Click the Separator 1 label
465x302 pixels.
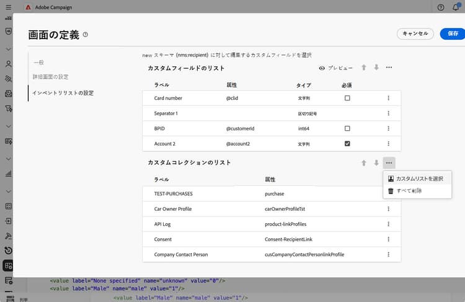point(166,113)
